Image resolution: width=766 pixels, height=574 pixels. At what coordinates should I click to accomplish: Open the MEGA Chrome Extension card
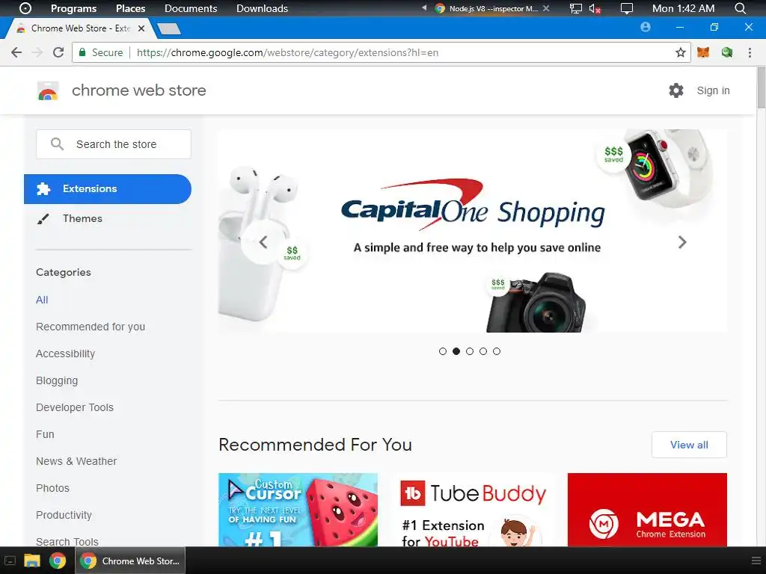647,510
